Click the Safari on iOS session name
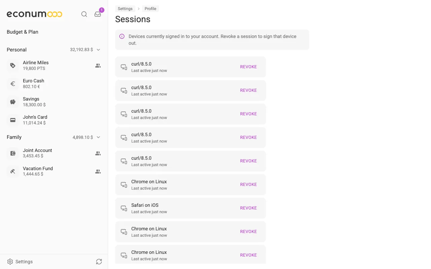The height and width of the screenshot is (269, 431). [145, 205]
